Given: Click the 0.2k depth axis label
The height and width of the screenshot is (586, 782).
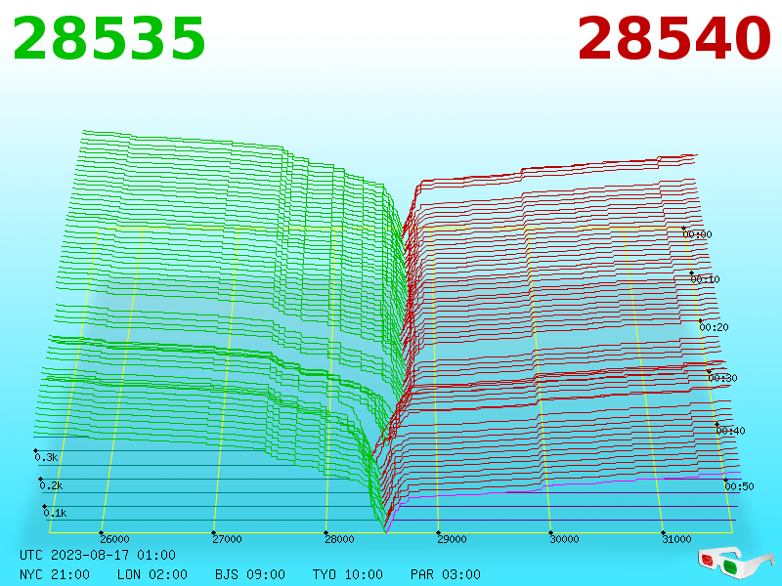Looking at the screenshot, I should coord(51,485).
